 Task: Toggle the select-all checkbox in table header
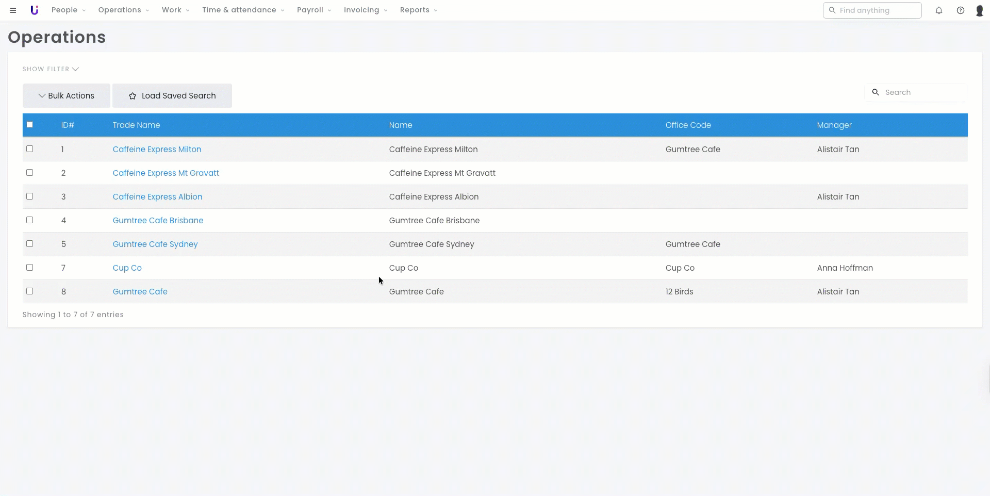[x=30, y=125]
